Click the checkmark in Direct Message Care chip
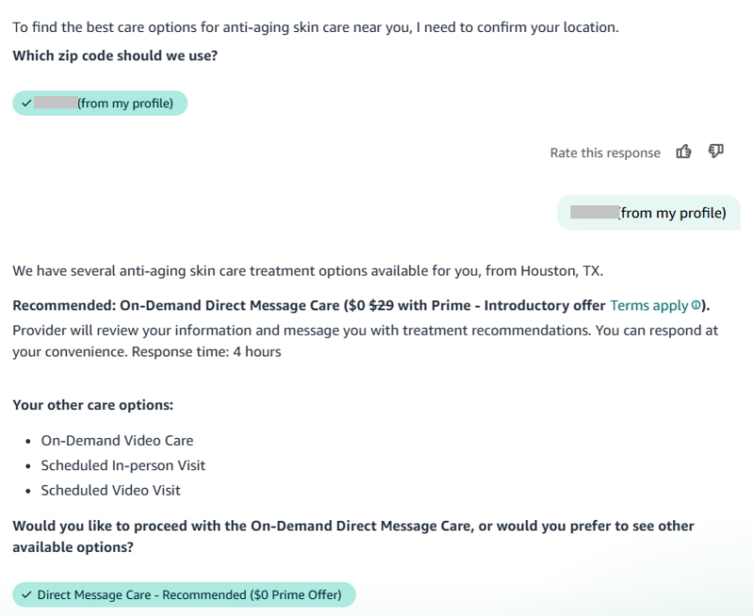 (x=25, y=594)
